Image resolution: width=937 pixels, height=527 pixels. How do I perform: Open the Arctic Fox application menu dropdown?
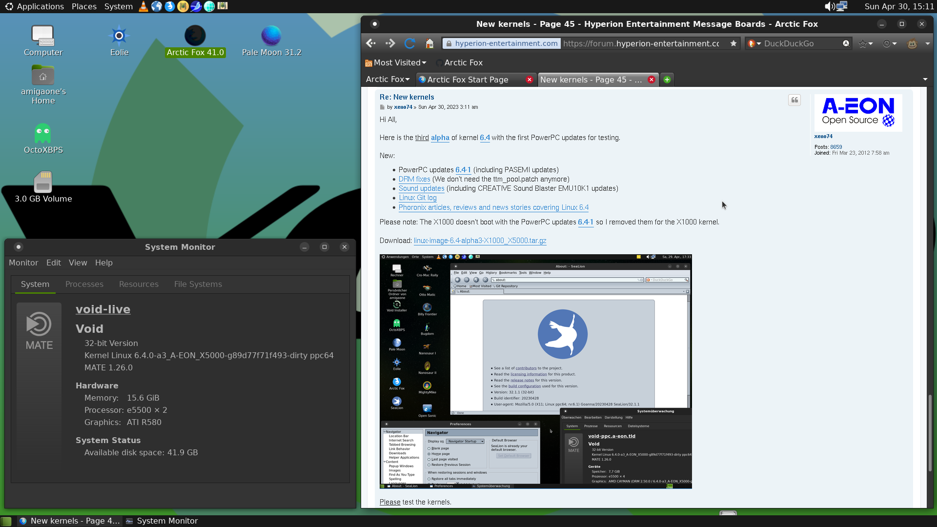point(387,79)
